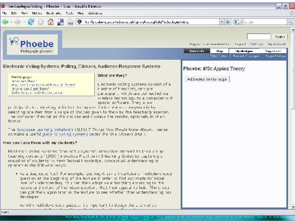295x221 pixels.
Task: Open the Title Index link
Action: click(219, 56)
